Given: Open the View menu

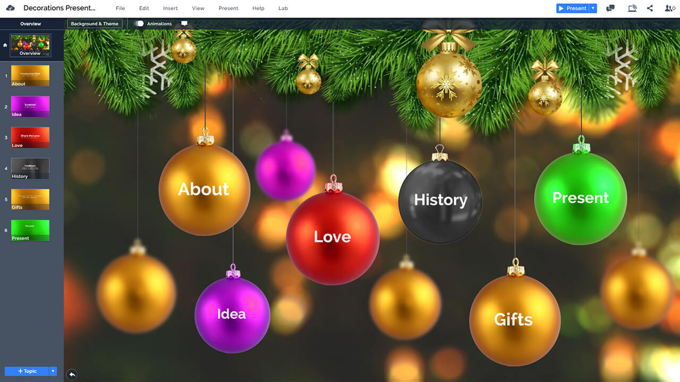Looking at the screenshot, I should 198,8.
